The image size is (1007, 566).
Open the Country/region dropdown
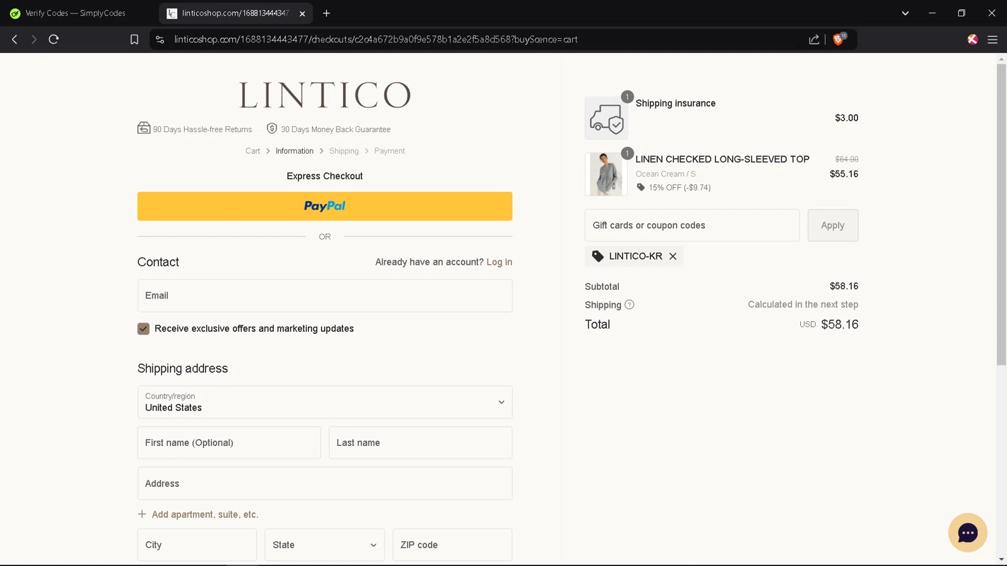[325, 402]
